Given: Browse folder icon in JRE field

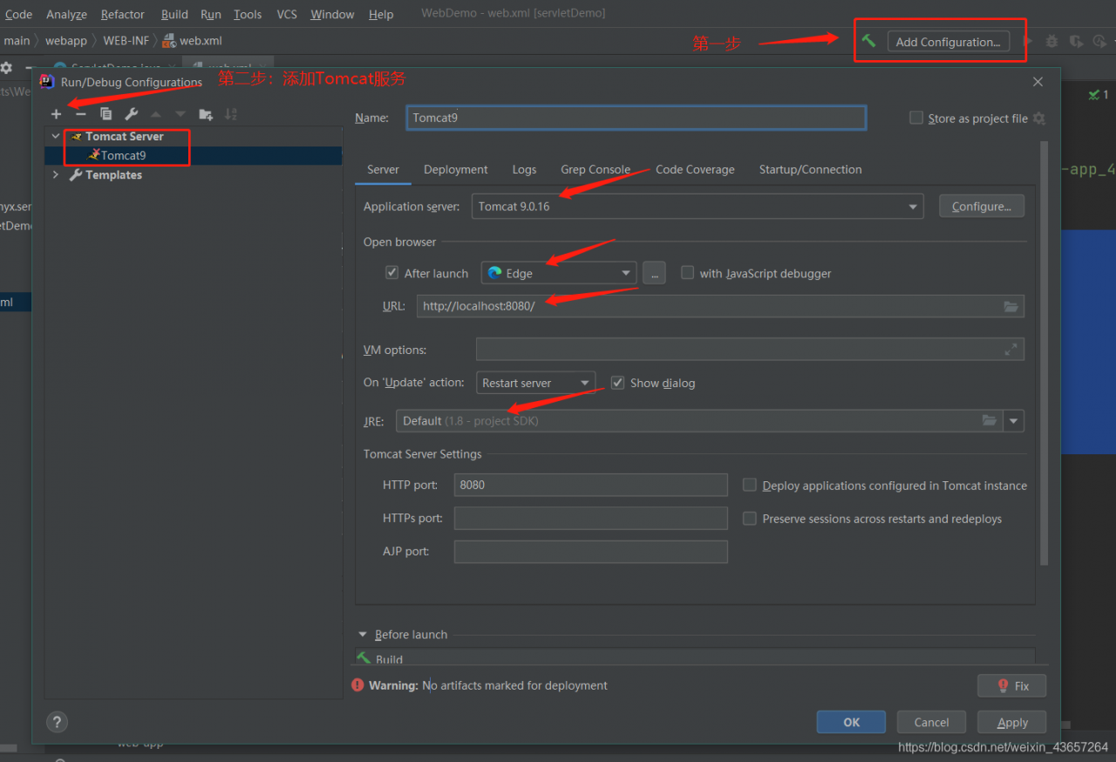Looking at the screenshot, I should [989, 421].
